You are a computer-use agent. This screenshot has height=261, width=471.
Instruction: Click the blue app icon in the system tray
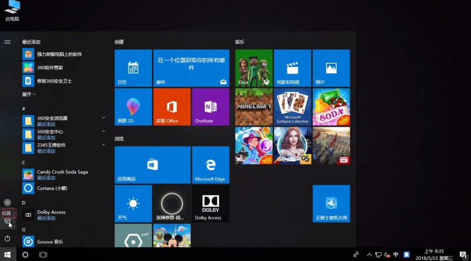tap(406, 255)
